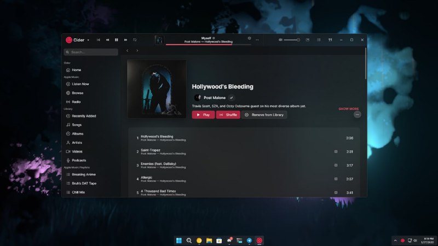This screenshot has height=246, width=438.
Task: Open Browse section
Action: [x=91, y=93]
